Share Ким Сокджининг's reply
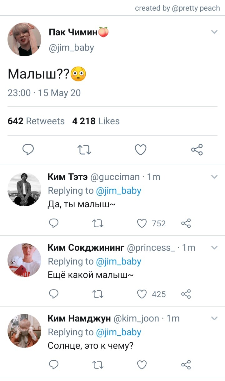225x381 pixels. (186, 294)
